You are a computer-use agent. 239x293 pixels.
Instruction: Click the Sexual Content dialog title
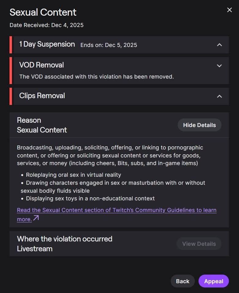43,12
